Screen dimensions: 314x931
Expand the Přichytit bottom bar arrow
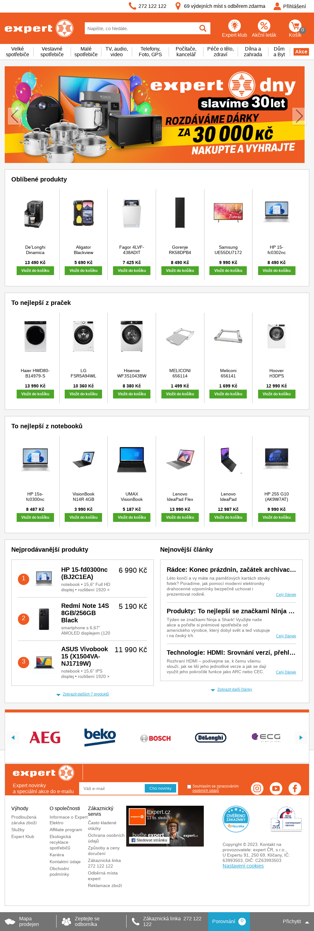coord(307,922)
